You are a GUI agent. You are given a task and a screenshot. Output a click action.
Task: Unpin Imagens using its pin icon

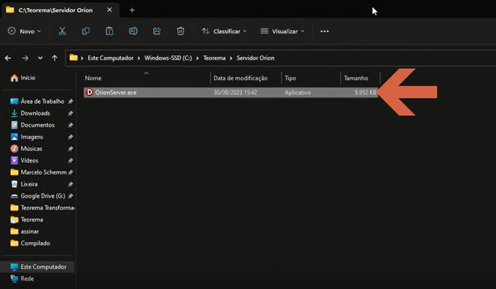coord(70,137)
